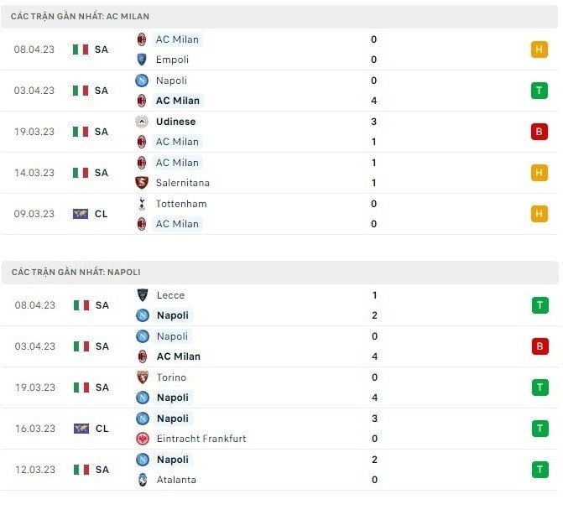The image size is (563, 520).
Task: Click the Atalanta team crest
Action: coord(142,480)
